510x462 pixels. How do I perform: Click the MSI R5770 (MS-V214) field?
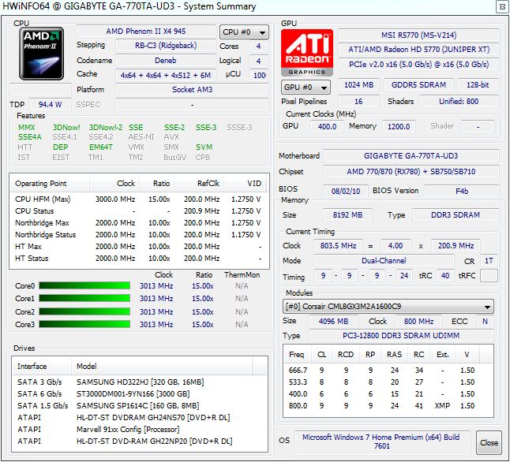click(x=418, y=35)
